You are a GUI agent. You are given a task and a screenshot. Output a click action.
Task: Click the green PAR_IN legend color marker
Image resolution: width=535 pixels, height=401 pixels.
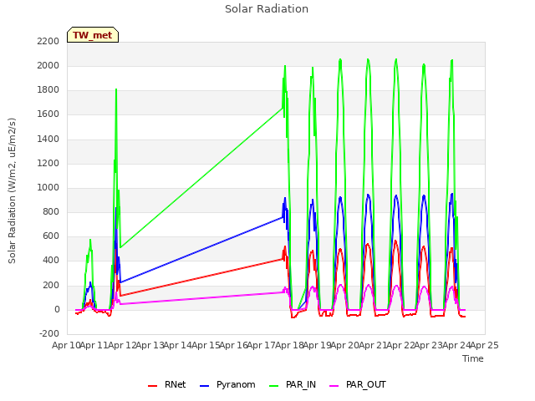click(x=274, y=386)
